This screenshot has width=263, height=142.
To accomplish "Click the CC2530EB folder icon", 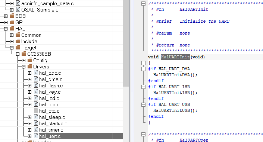I will (24, 54).
